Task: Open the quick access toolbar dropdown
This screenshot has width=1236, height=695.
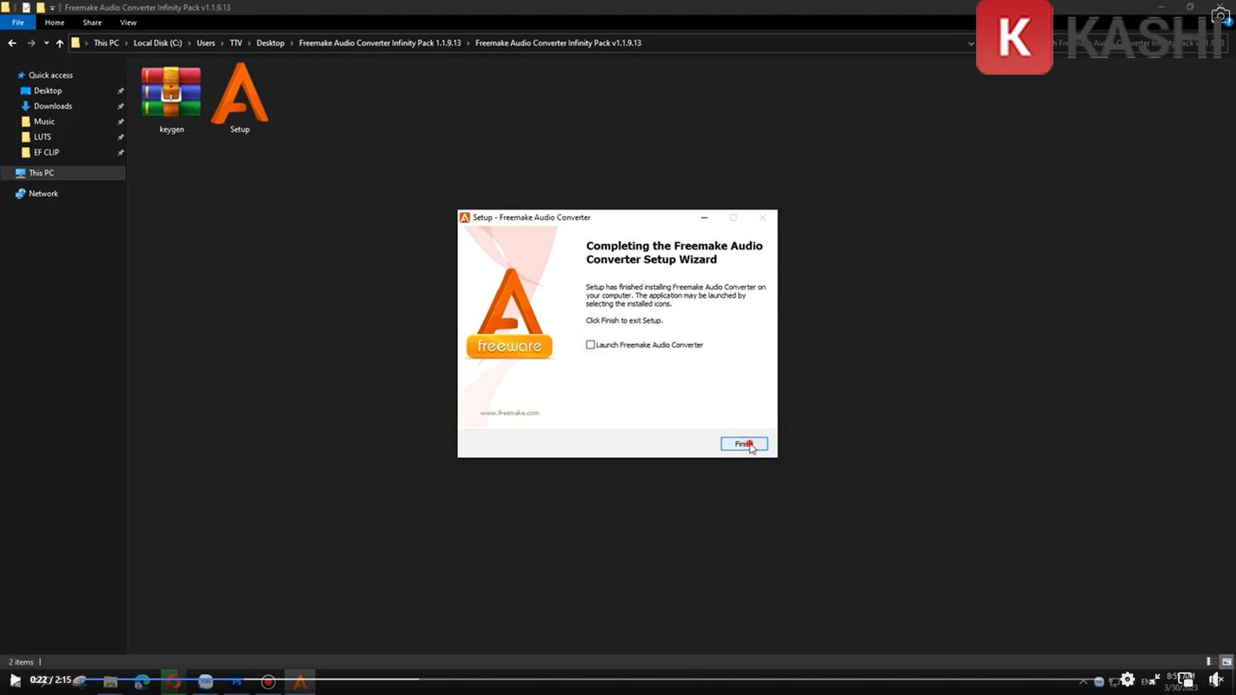Action: pyautogui.click(x=52, y=8)
